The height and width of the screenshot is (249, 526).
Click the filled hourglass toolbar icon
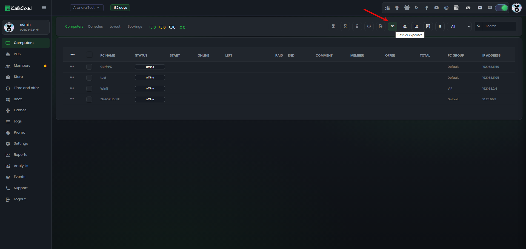click(333, 26)
